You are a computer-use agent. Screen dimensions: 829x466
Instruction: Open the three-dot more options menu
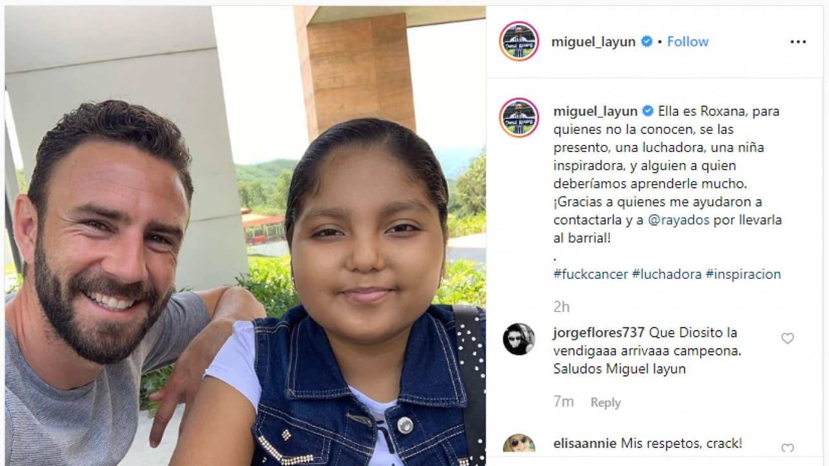coord(798,41)
